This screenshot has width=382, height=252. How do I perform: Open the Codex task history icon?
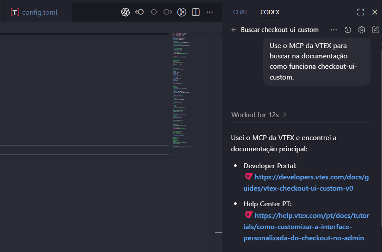348,30
